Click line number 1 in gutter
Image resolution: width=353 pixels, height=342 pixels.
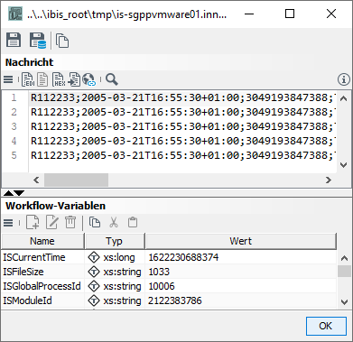click(14, 97)
